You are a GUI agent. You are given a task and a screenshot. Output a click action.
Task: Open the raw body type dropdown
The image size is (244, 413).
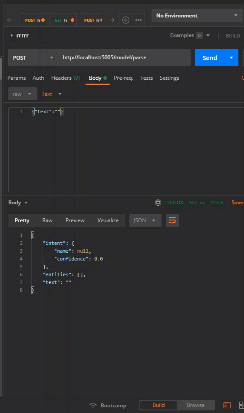point(23,94)
